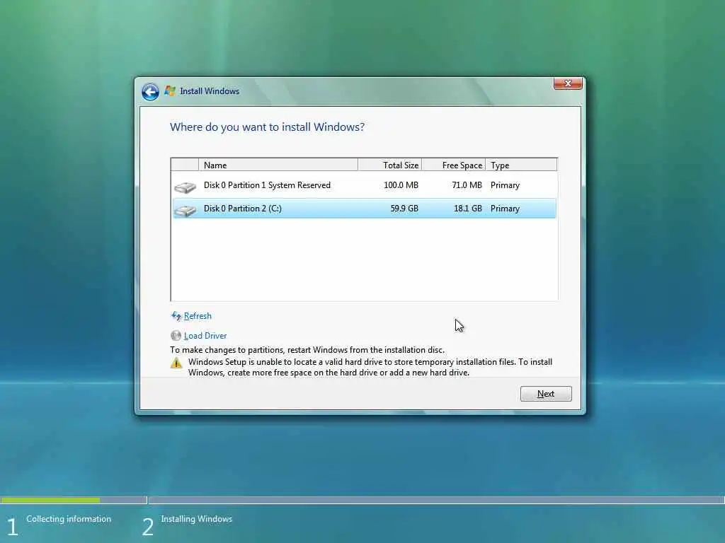The width and height of the screenshot is (725, 543).
Task: Click the Type column header
Action: (521, 165)
